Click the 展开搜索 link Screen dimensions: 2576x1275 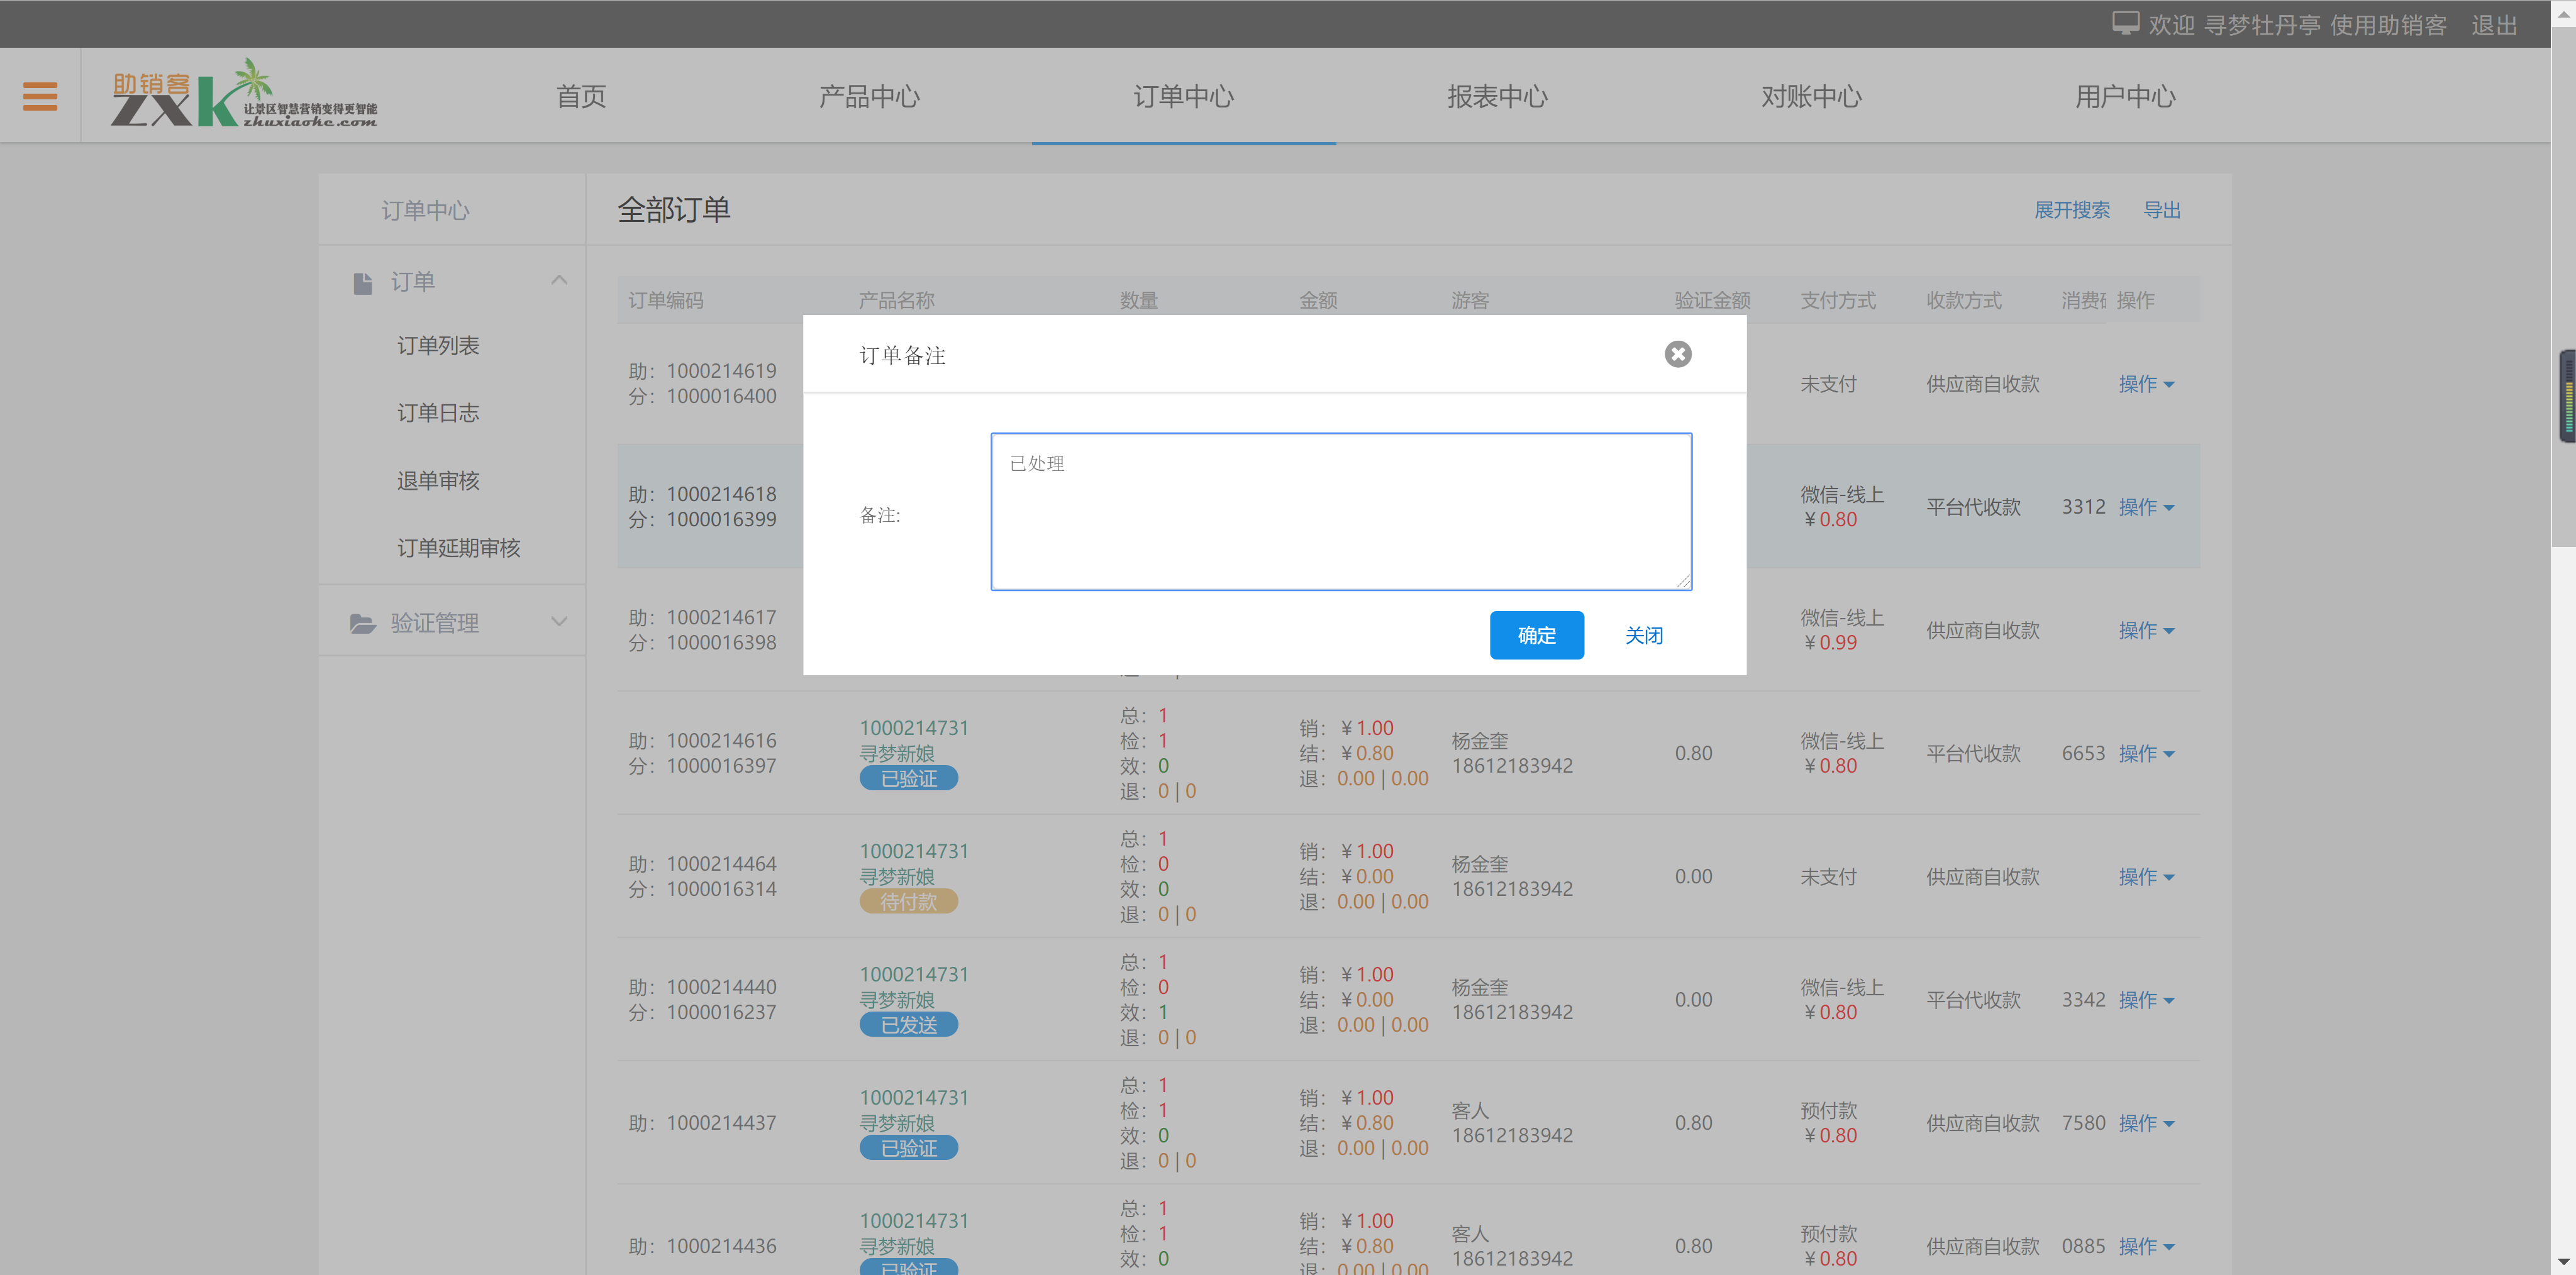pos(2072,210)
